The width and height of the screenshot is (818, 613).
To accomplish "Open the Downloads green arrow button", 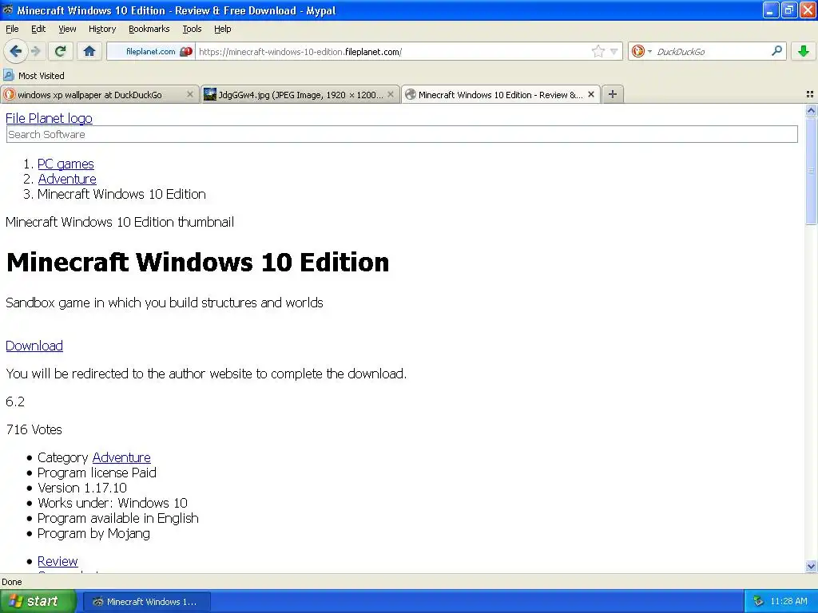I will click(x=804, y=51).
